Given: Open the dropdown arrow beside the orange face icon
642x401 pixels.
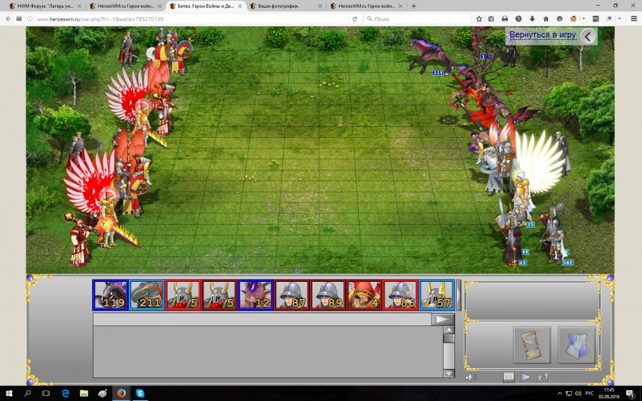Looking at the screenshot, I should (584, 19).
